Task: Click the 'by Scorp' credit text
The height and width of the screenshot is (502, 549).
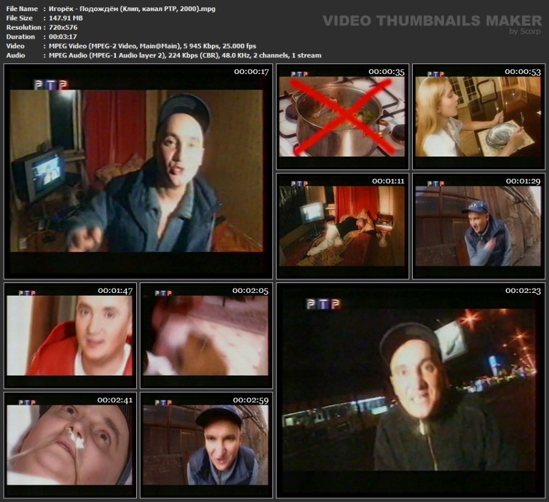Action: tap(525, 31)
